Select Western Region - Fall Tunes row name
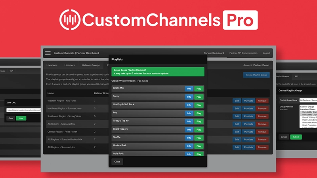The width and height of the screenshot is (317, 178). point(62,101)
